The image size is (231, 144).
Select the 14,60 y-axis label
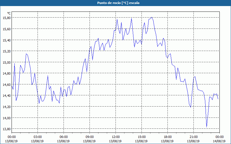(7, 84)
